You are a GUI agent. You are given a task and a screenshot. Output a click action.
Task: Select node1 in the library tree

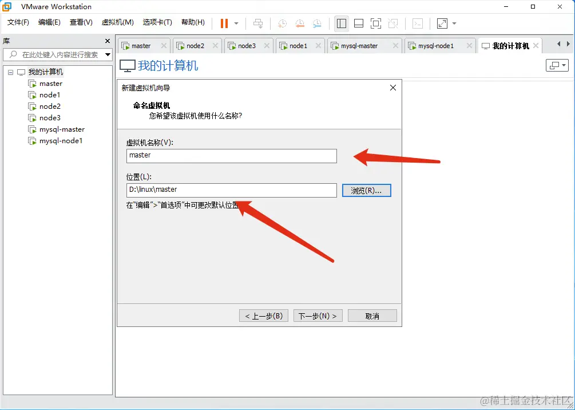50,95
